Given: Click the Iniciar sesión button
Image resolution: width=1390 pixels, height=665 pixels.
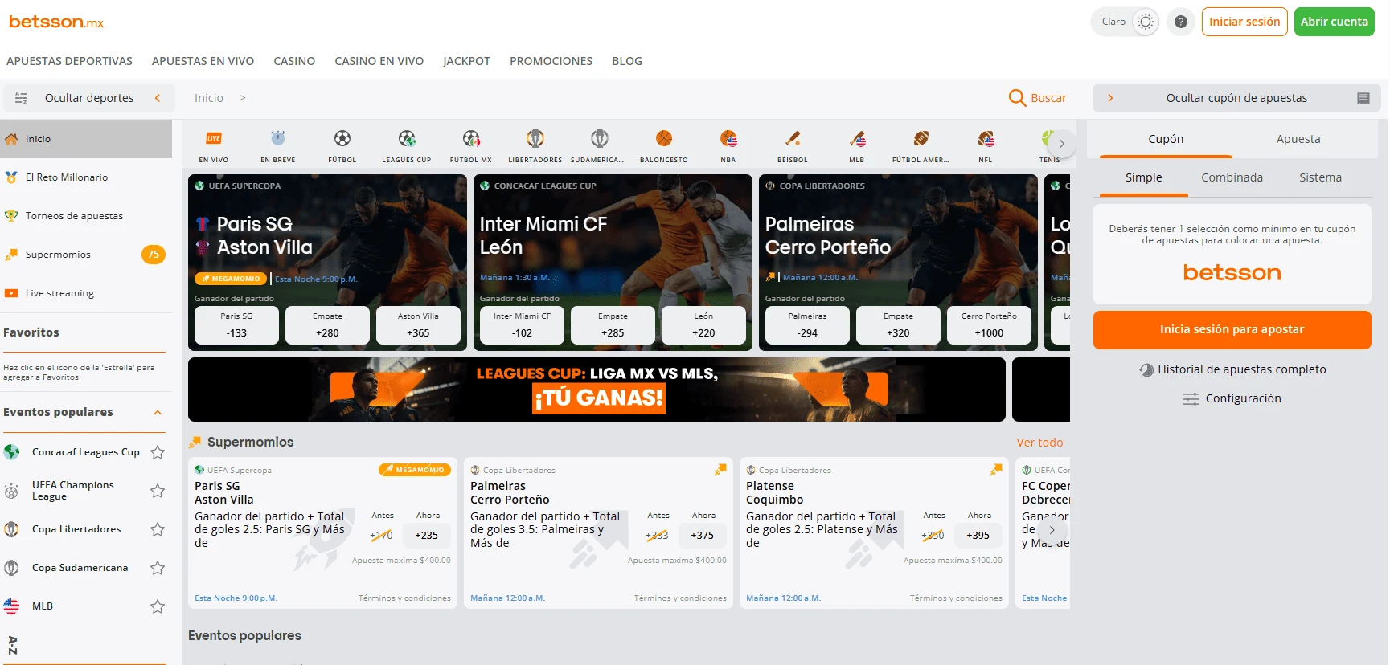Looking at the screenshot, I should point(1244,22).
